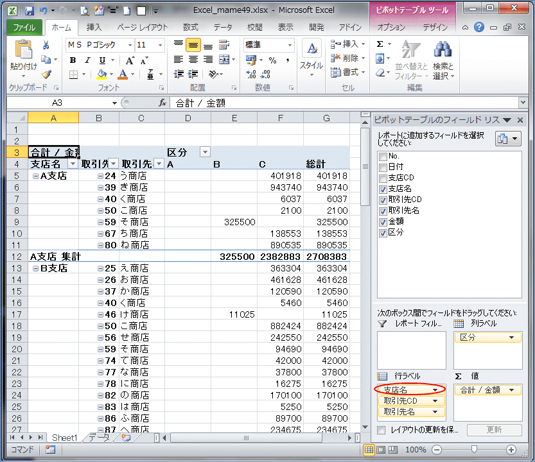Apply italic formatting to cell
This screenshot has width=535, height=462.
[87, 60]
